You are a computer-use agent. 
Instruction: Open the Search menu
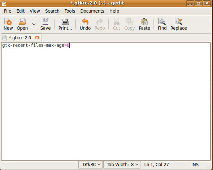(52, 11)
